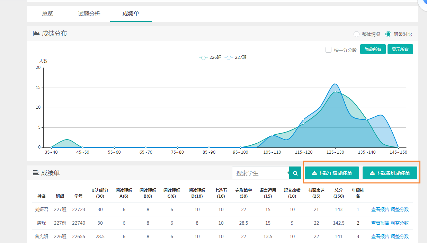This screenshot has height=243, width=427.
Task: Switch to the 总览 tab
Action: point(48,14)
